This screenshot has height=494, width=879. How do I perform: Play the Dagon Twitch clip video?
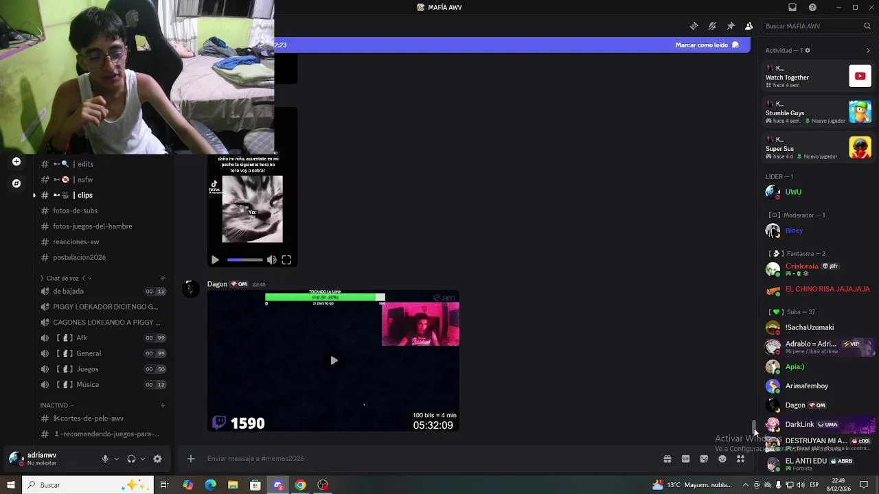[334, 360]
